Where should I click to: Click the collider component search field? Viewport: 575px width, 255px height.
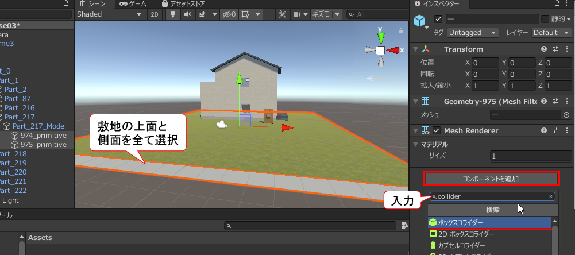492,196
